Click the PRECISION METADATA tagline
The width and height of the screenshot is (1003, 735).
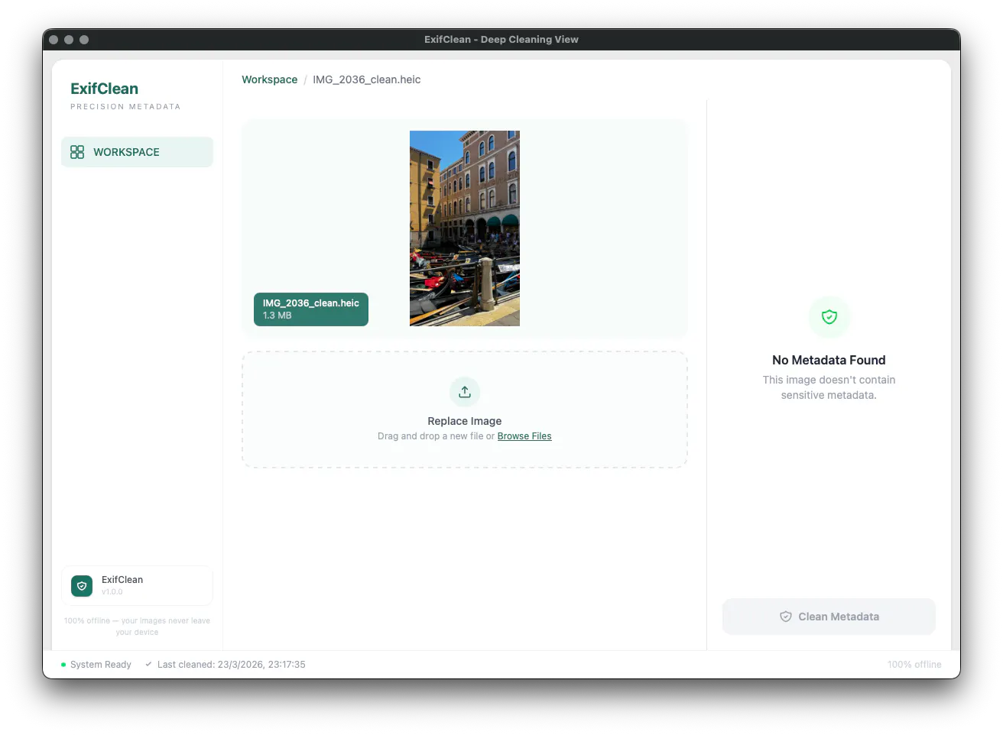[x=125, y=107]
